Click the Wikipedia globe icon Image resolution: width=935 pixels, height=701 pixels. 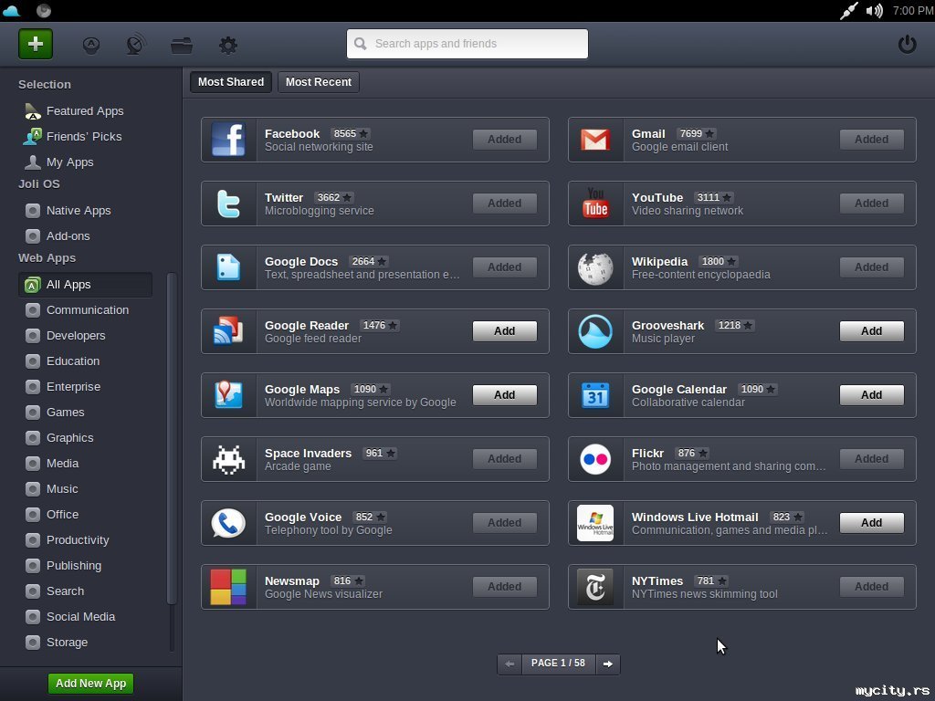[595, 267]
